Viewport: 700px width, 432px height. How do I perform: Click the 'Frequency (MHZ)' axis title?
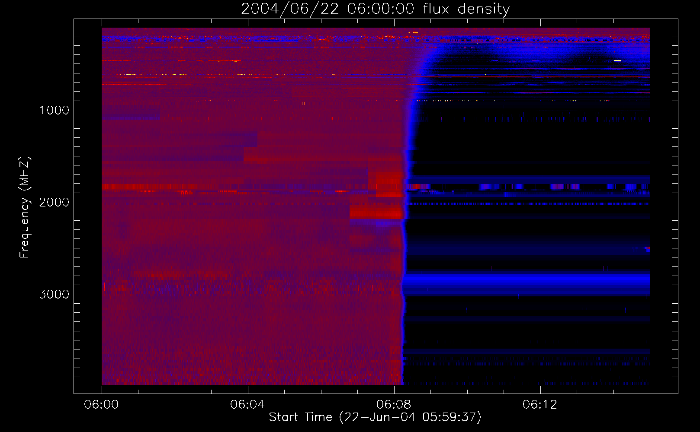tap(25, 207)
